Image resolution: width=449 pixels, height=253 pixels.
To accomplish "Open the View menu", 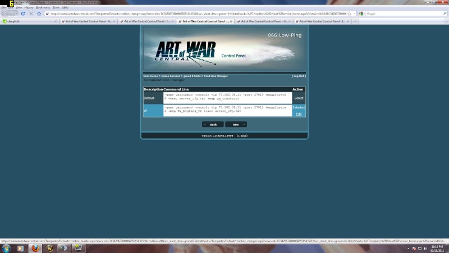I will [x=19, y=7].
